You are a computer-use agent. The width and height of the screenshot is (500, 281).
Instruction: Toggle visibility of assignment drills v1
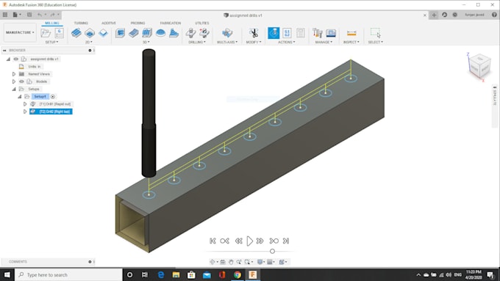pyautogui.click(x=16, y=59)
